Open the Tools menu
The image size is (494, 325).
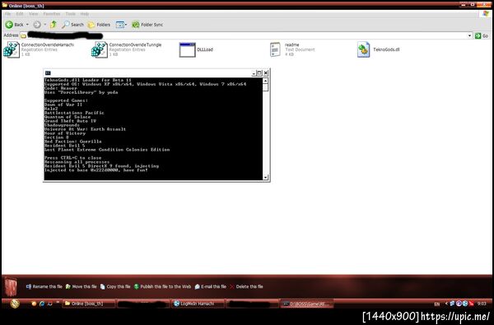(71, 14)
